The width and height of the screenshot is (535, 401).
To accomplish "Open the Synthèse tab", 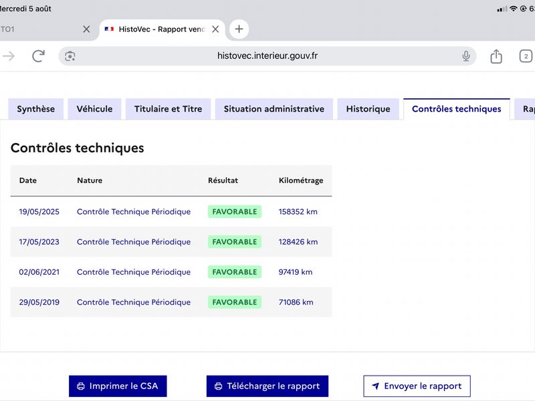I will point(36,109).
